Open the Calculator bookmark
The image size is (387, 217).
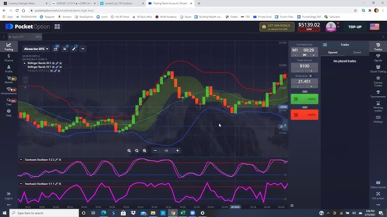point(332,17)
